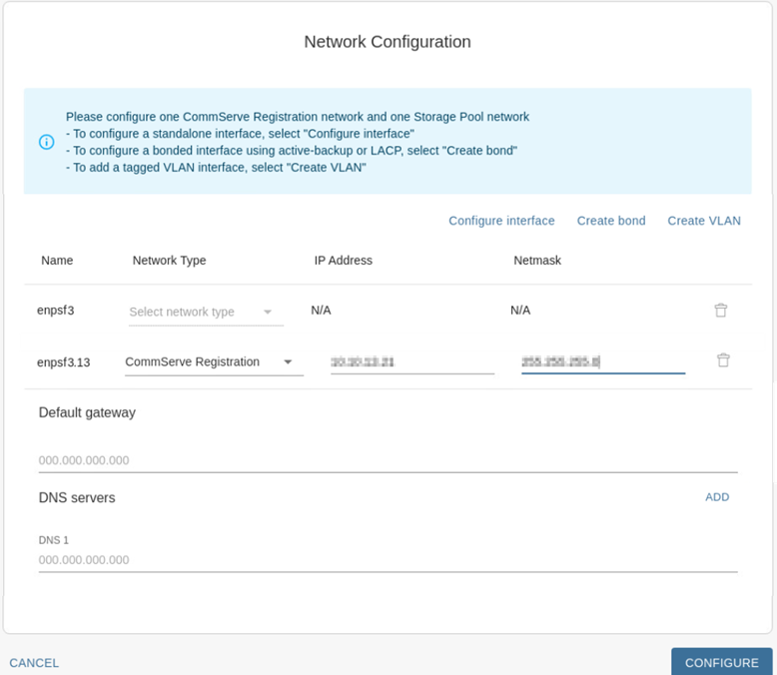777x675 pixels.
Task: Delete the enpsf3 interface using its trash icon
Action: tap(720, 311)
